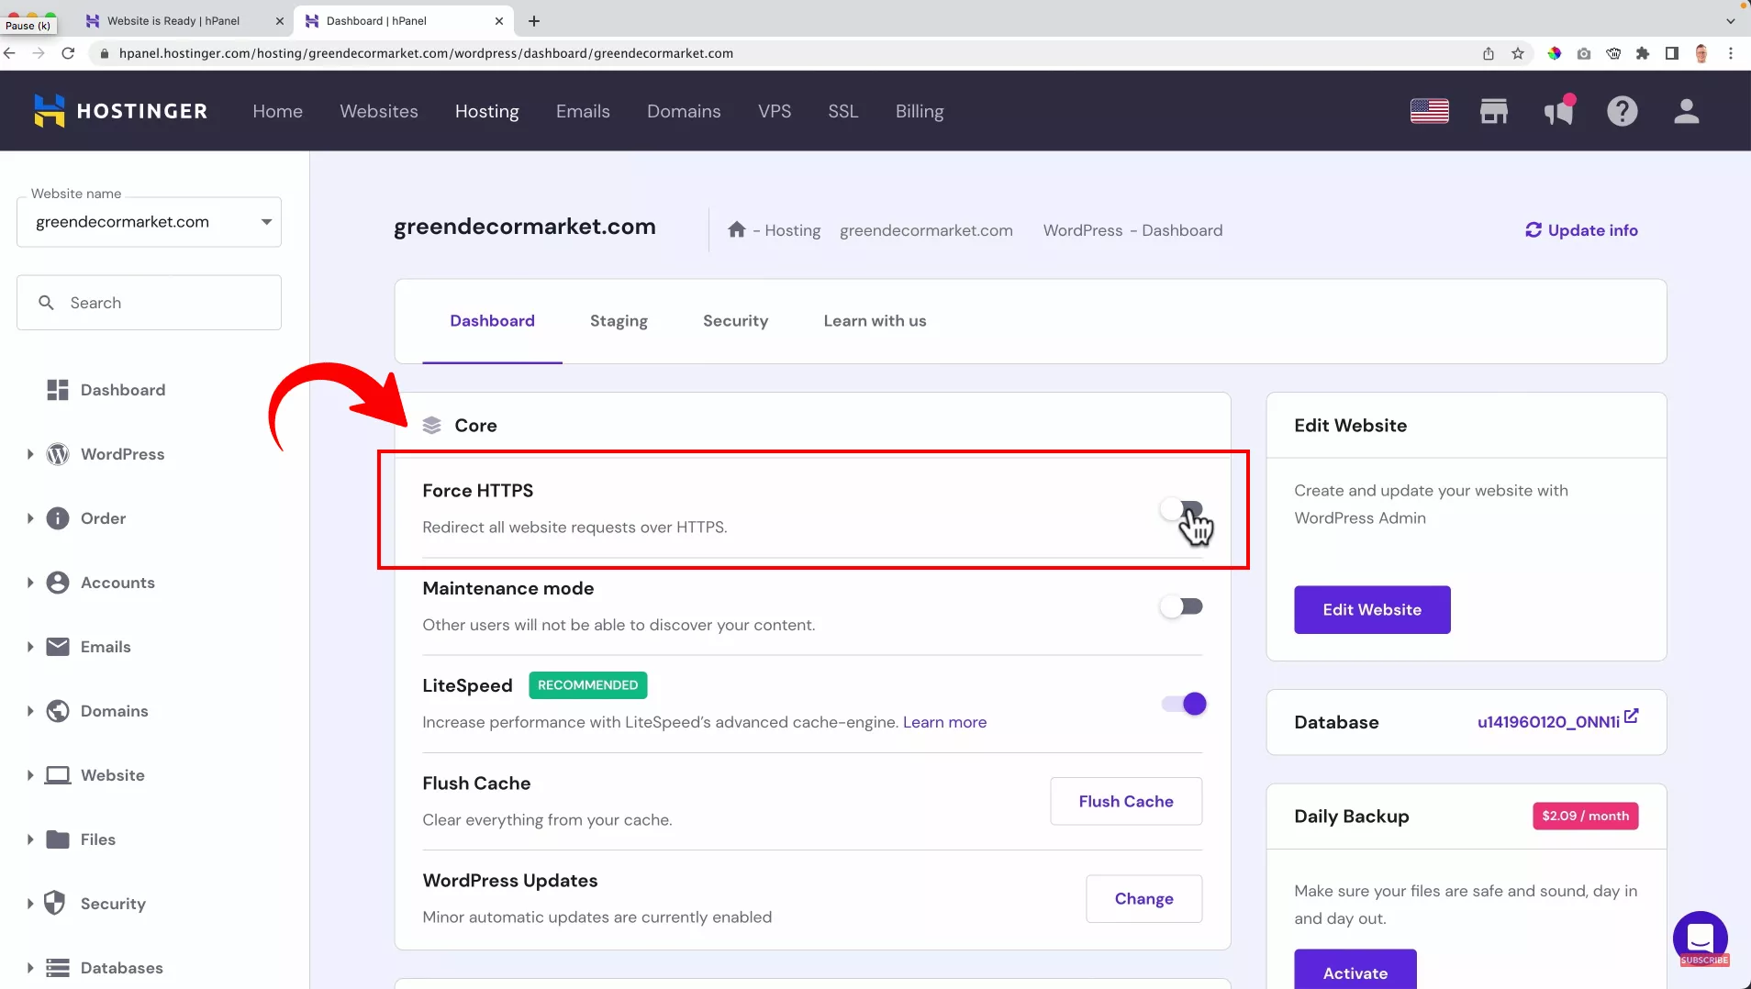Open the help question mark icon

[1623, 110]
